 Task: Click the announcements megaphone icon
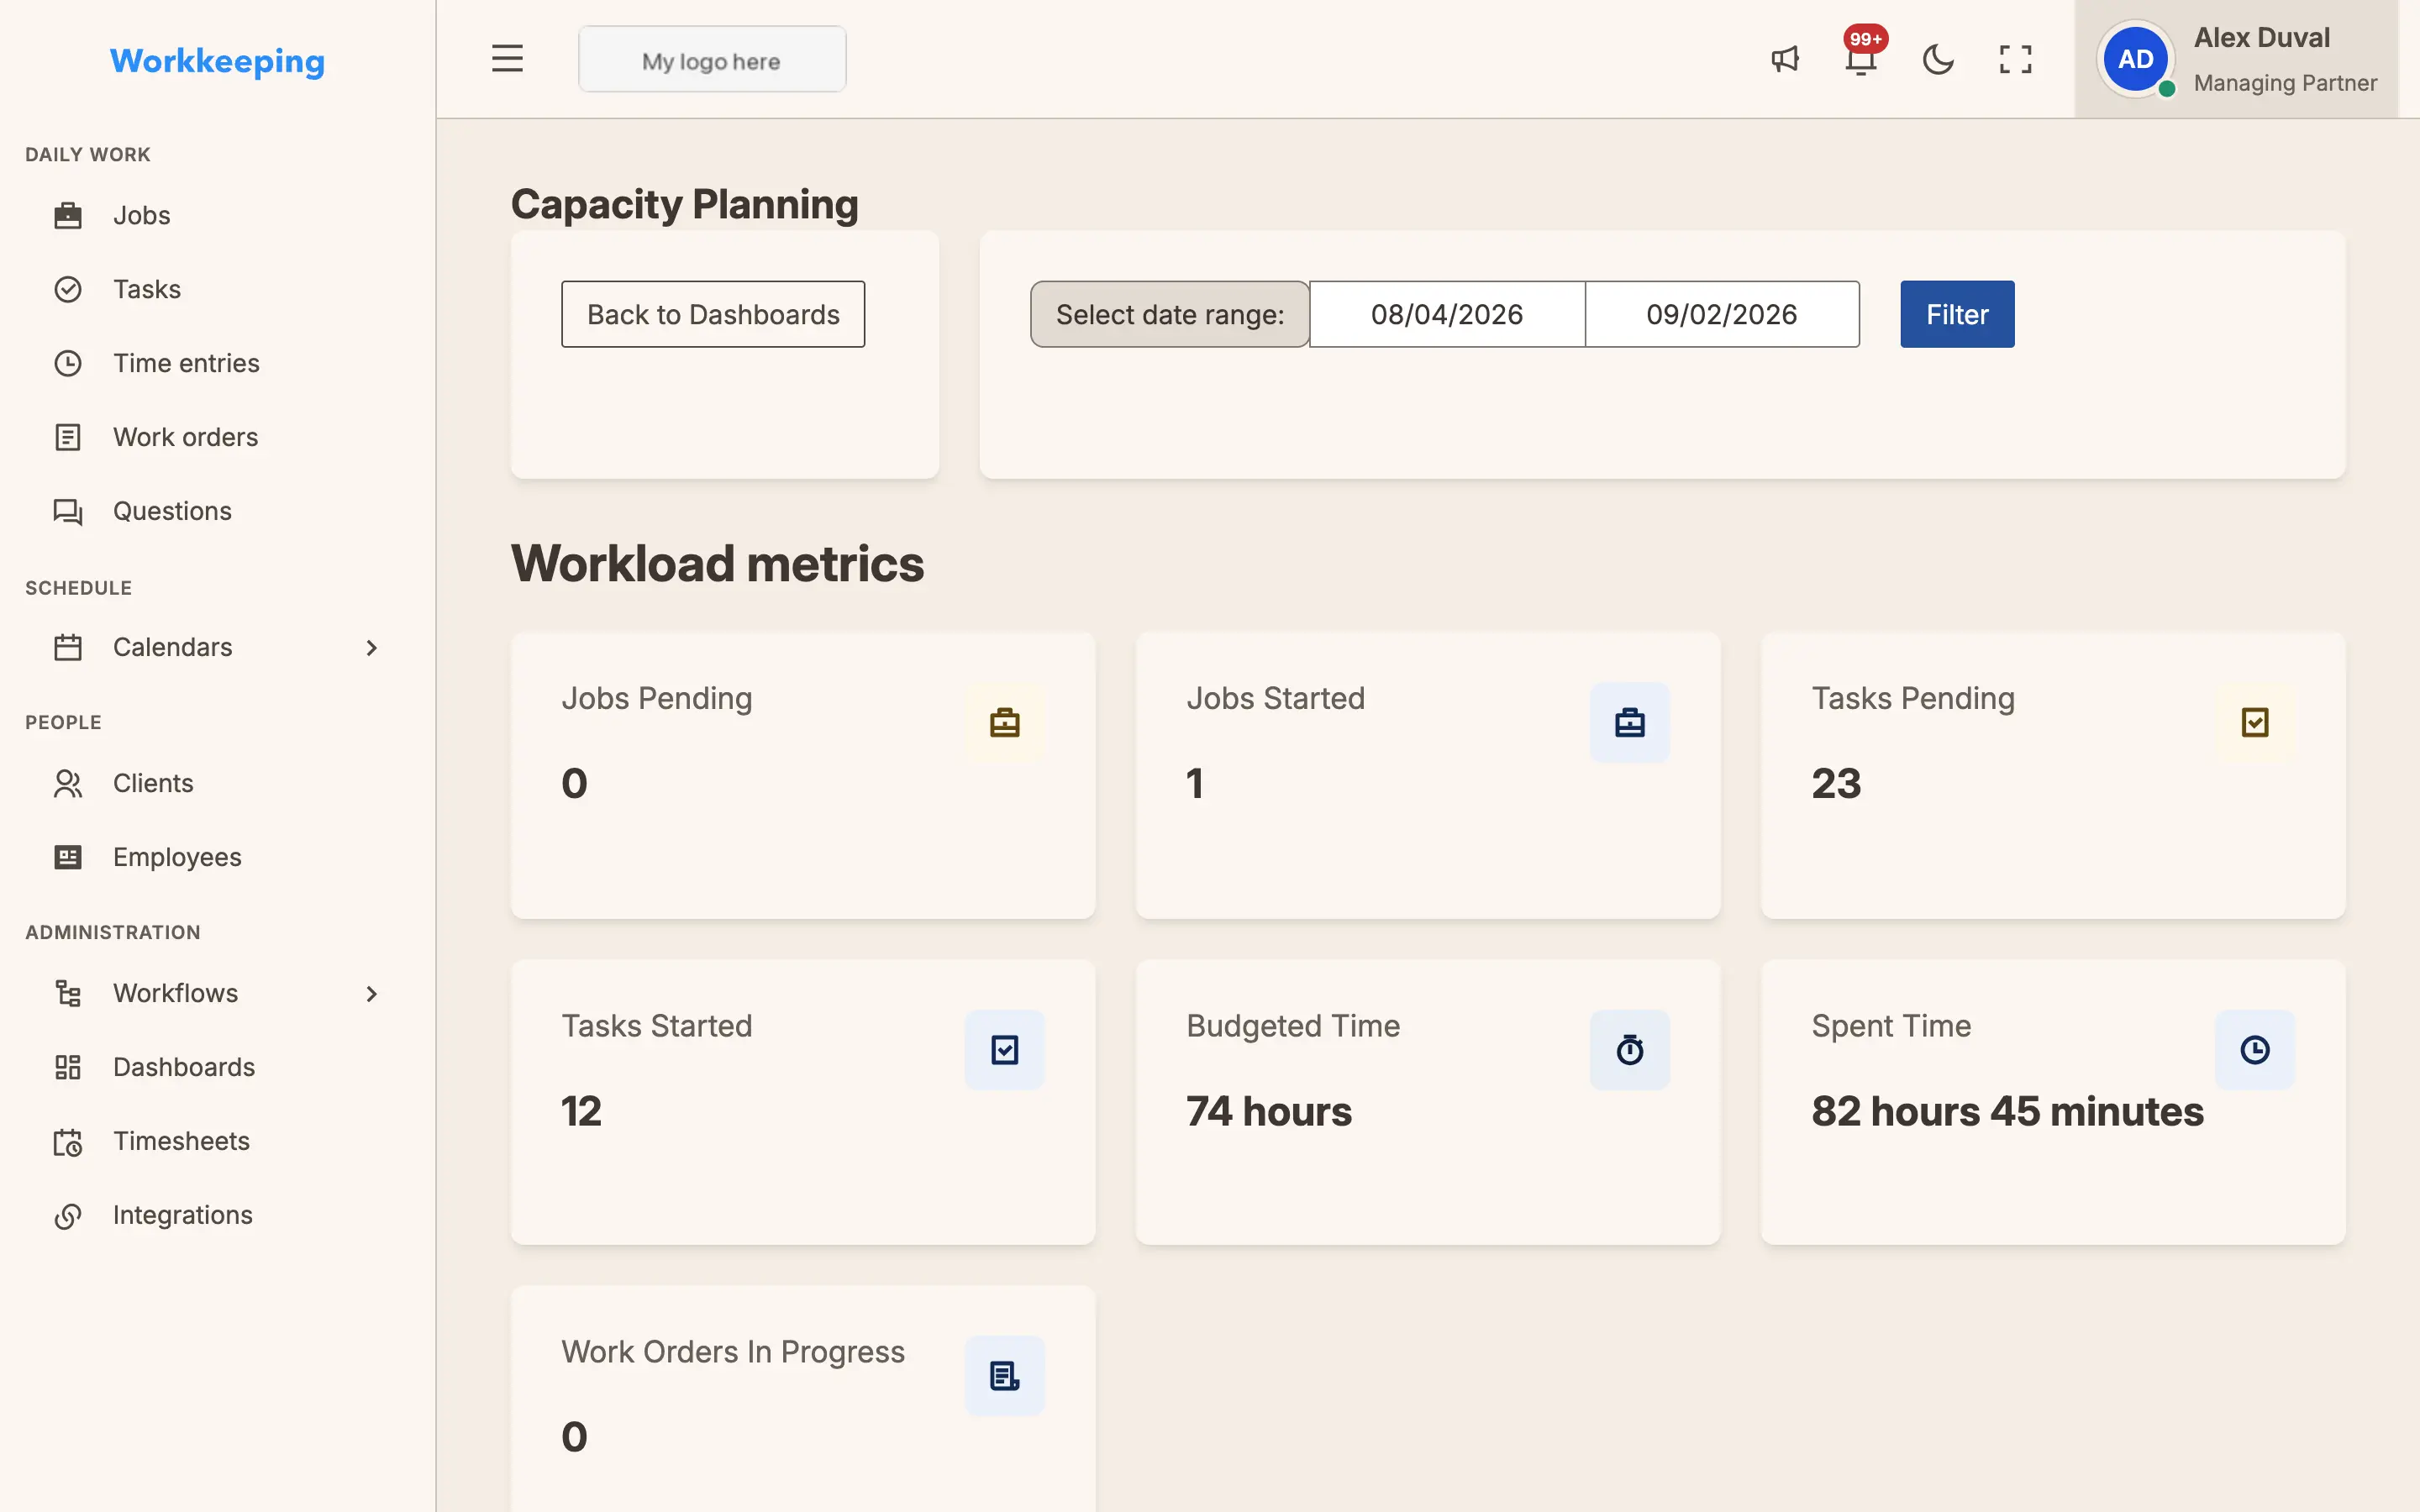(1785, 60)
